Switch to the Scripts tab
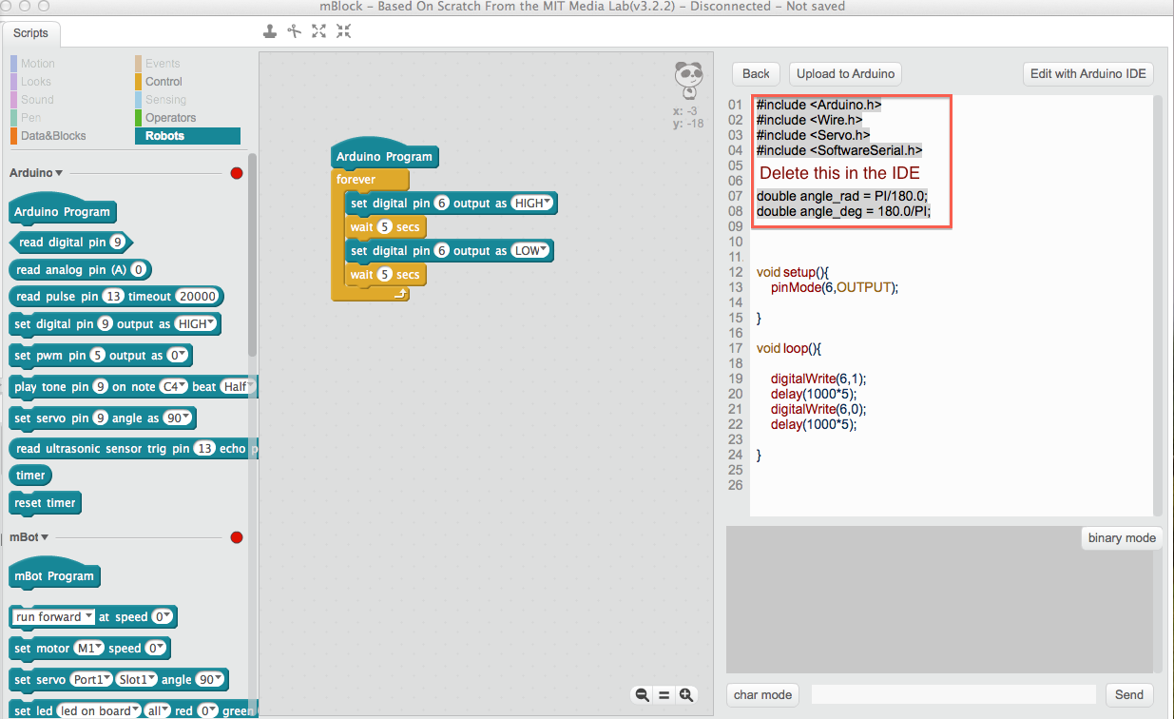Viewport: 1174px width, 719px height. tap(30, 33)
